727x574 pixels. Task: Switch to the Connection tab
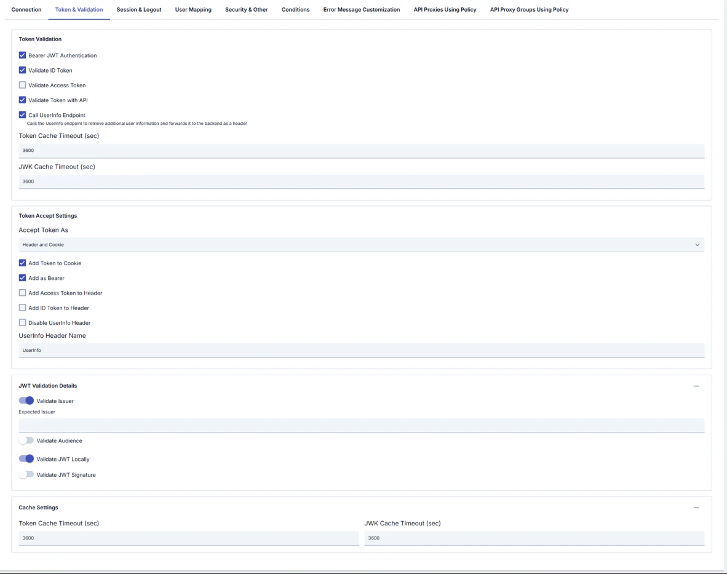coord(26,9)
